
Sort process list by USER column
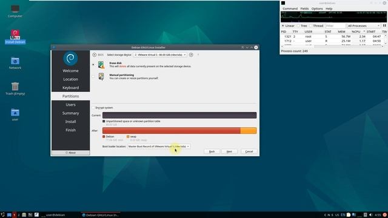pyautogui.click(x=309, y=31)
